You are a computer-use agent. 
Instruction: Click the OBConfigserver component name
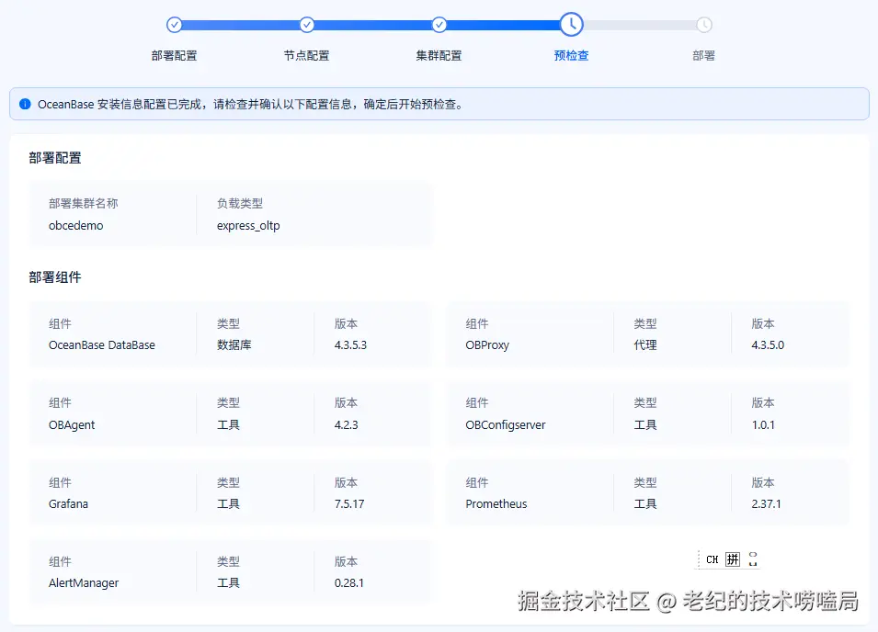coord(505,425)
